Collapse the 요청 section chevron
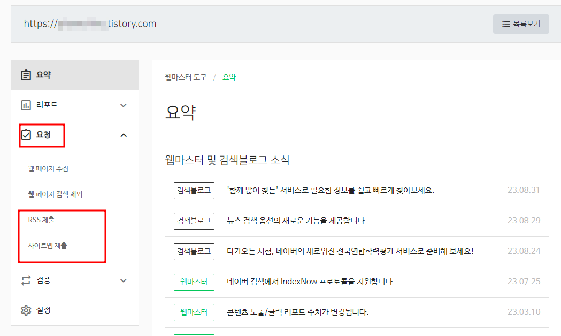The image size is (561, 336). coord(124,135)
